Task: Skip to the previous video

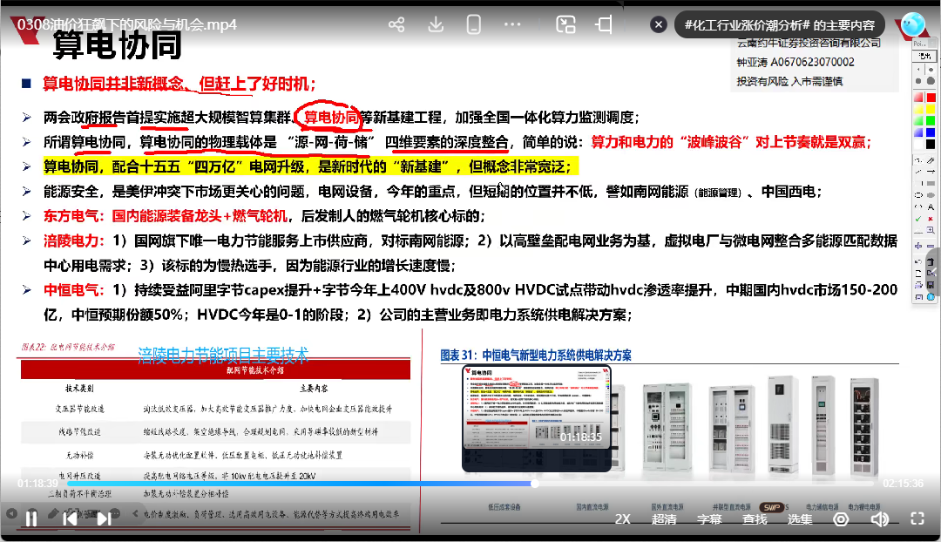Action: 70,518
